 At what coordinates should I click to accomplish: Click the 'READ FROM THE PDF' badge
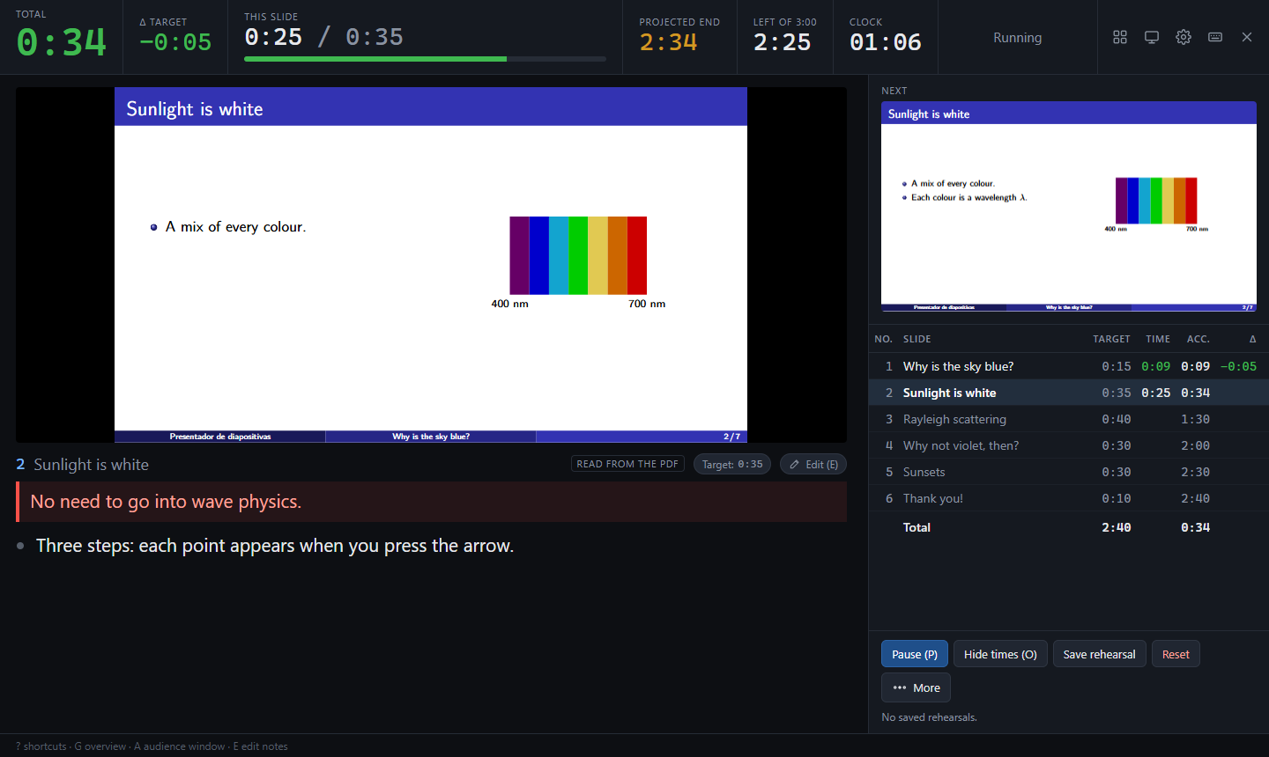tap(627, 464)
